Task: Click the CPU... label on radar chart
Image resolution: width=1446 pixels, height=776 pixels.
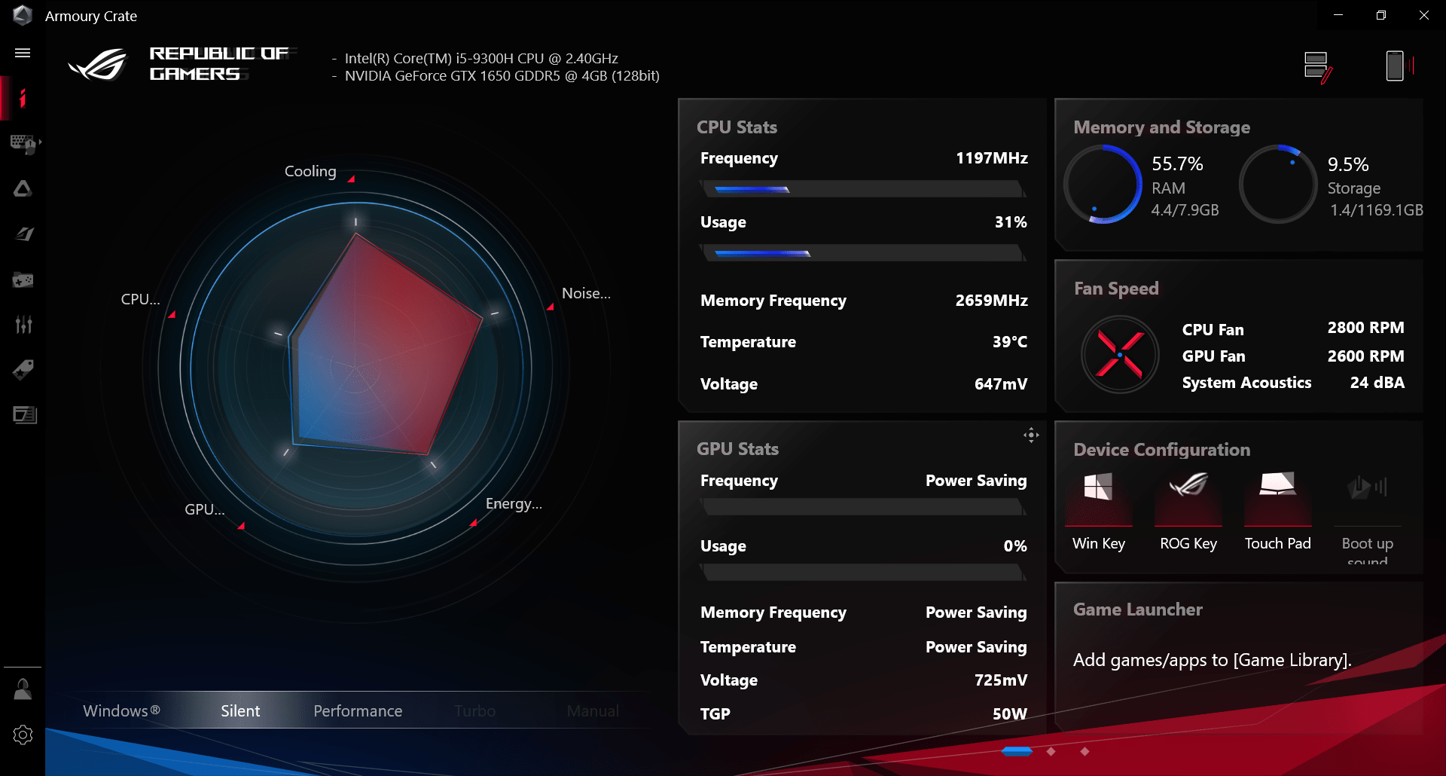Action: click(x=141, y=299)
